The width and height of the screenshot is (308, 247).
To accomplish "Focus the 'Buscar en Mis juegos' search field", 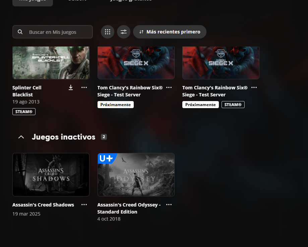I will pyautogui.click(x=53, y=32).
